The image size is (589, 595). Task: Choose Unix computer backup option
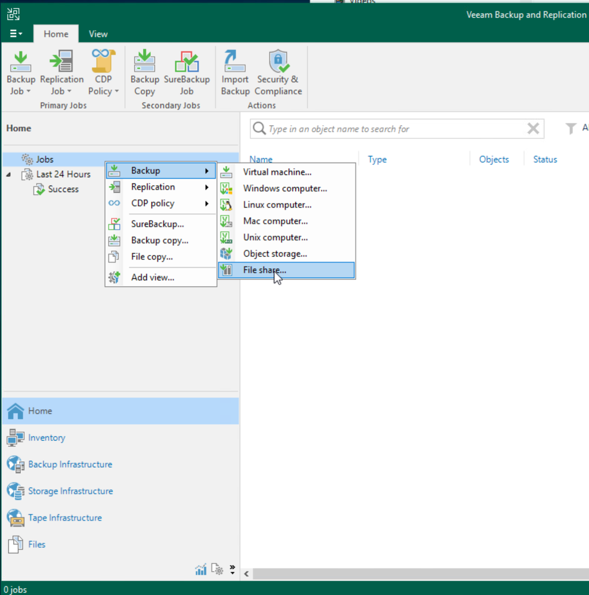point(286,237)
